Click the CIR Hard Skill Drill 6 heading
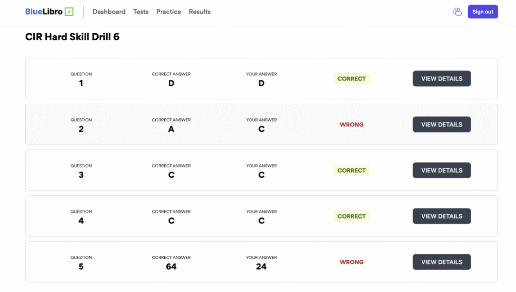516x292 pixels. click(x=72, y=37)
